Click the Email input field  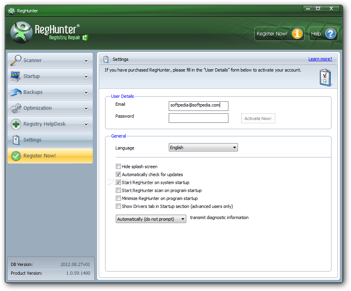tap(198, 106)
